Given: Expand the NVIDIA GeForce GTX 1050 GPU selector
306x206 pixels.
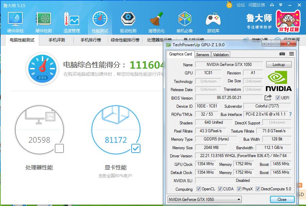Looking at the screenshot, I should [205, 199].
